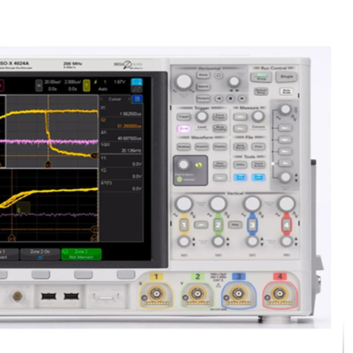Select the Y1 0.0V cursor readout
Viewport: 353px width, 353px height.
[121, 161]
